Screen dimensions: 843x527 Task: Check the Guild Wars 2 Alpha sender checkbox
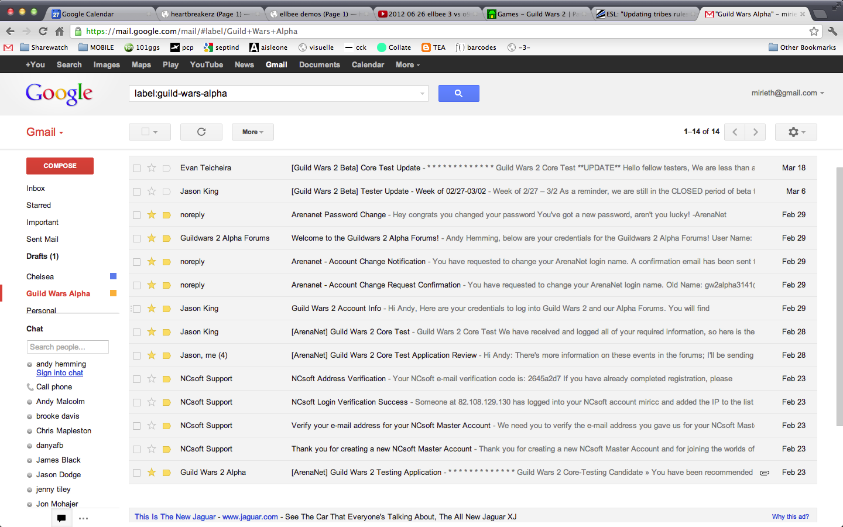[136, 473]
